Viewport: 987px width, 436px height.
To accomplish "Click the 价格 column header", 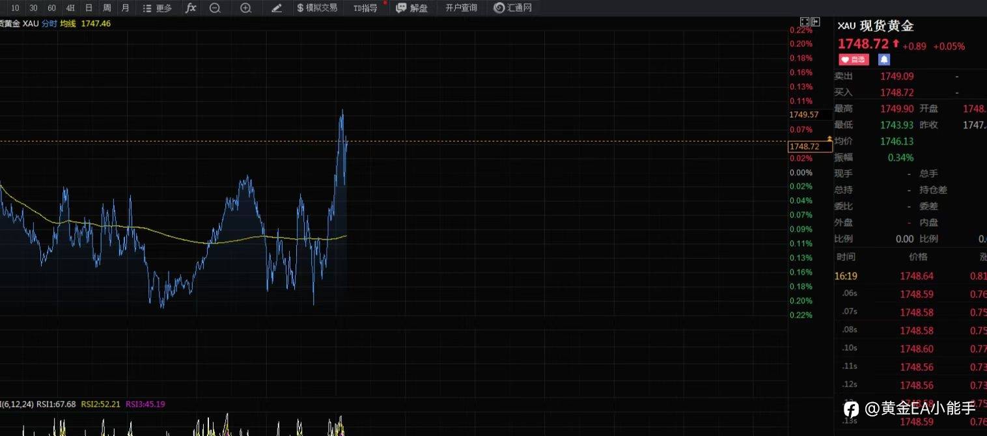I will coord(918,257).
